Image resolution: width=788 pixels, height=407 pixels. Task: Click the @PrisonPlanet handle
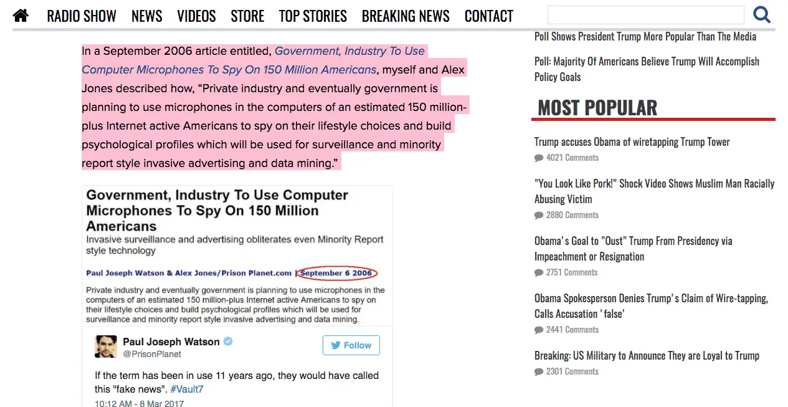(x=152, y=354)
